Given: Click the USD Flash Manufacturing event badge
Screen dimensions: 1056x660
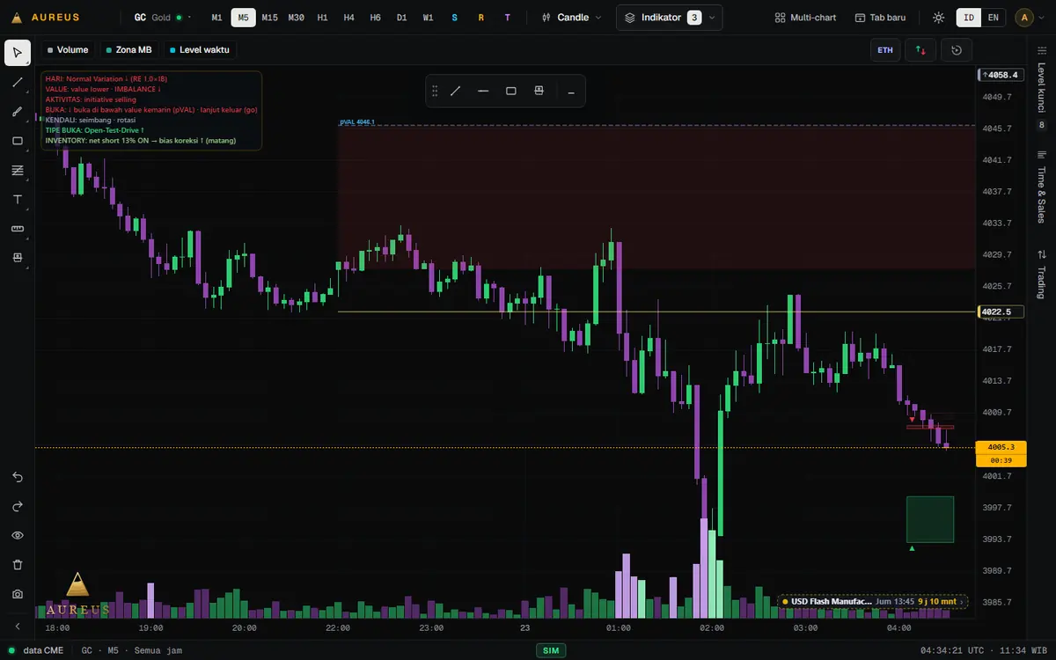Looking at the screenshot, I should tap(873, 602).
